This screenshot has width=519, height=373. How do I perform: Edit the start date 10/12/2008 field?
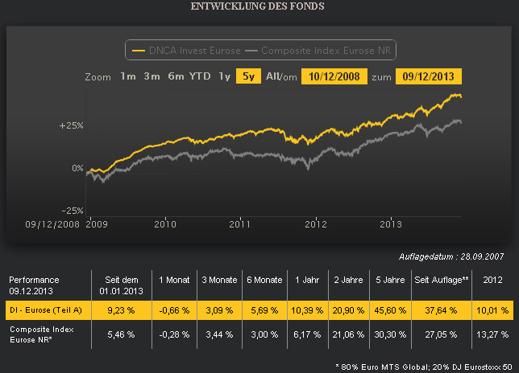point(334,76)
